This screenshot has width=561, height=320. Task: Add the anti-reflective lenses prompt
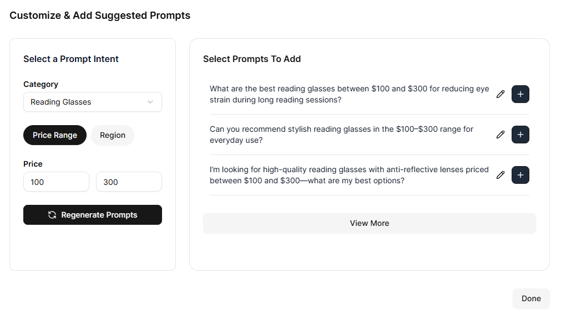pyautogui.click(x=520, y=175)
